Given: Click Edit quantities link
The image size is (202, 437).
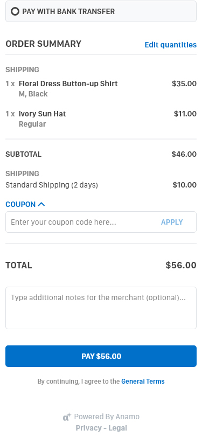Looking at the screenshot, I should coord(171,45).
